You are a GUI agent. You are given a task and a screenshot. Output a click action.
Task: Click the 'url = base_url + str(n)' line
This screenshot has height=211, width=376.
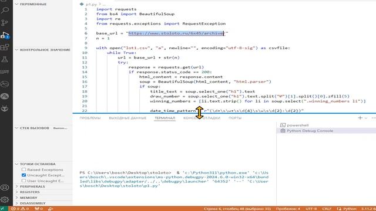(x=149, y=57)
